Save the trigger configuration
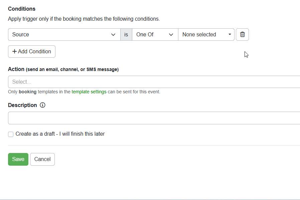The image size is (300, 200). tap(18, 159)
